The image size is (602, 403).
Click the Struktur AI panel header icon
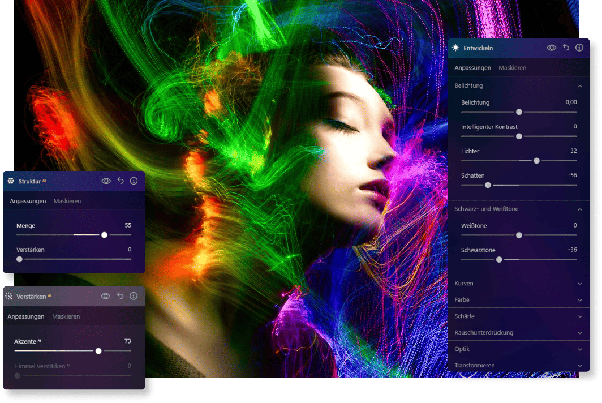click(x=11, y=181)
